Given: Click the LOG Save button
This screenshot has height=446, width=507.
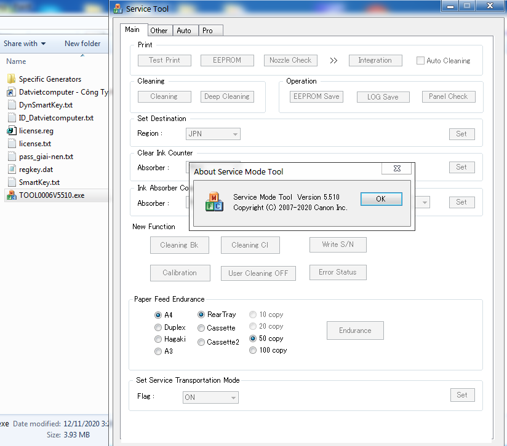Looking at the screenshot, I should [x=383, y=97].
